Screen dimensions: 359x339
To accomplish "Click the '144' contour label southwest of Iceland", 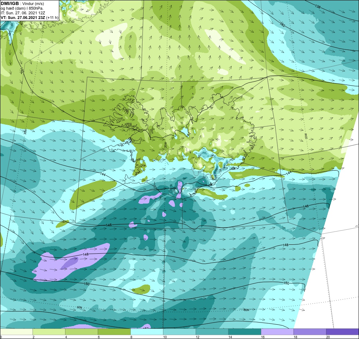I will point(103,174).
